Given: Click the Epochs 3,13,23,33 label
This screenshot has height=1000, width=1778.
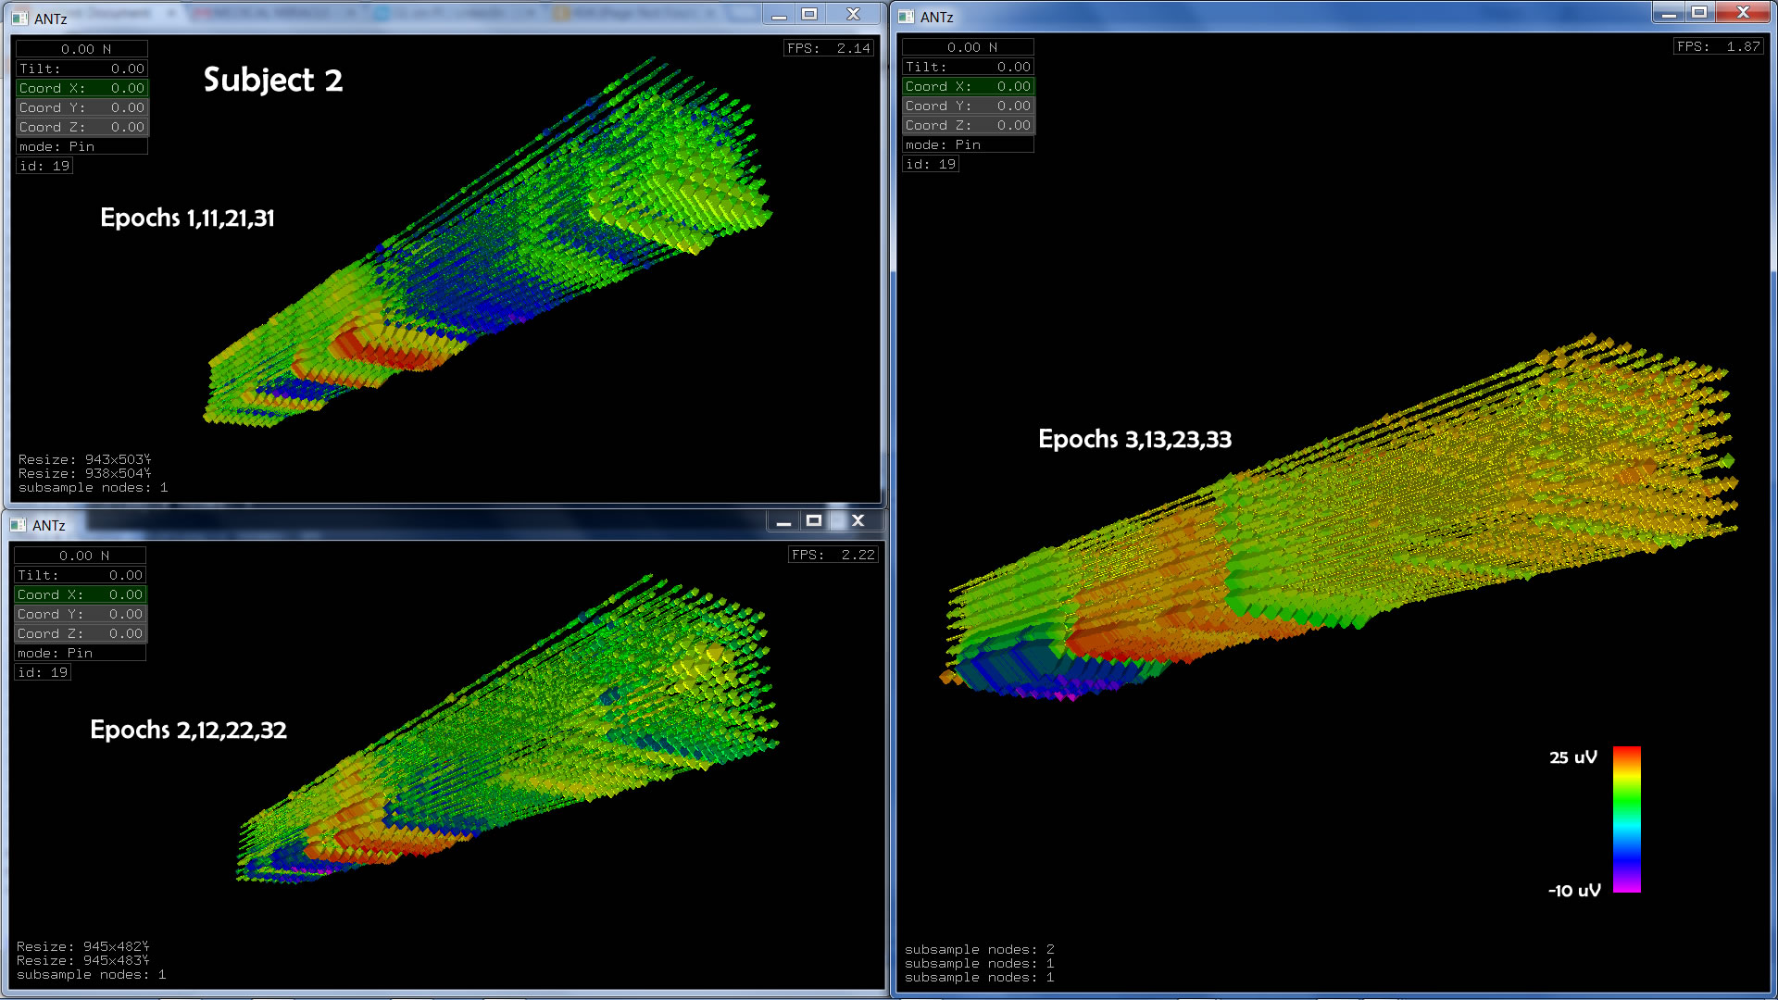Looking at the screenshot, I should coord(1134,439).
